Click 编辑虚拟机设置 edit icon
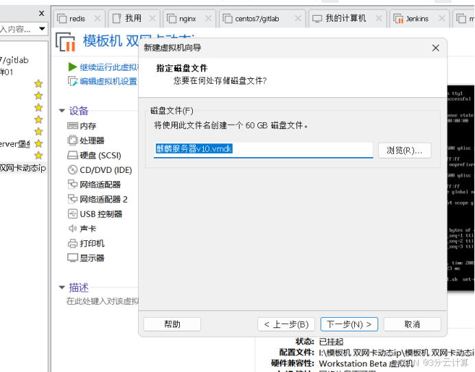The width and height of the screenshot is (475, 372). tap(72, 81)
